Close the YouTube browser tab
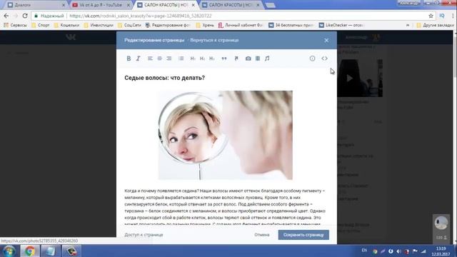 click(x=129, y=5)
